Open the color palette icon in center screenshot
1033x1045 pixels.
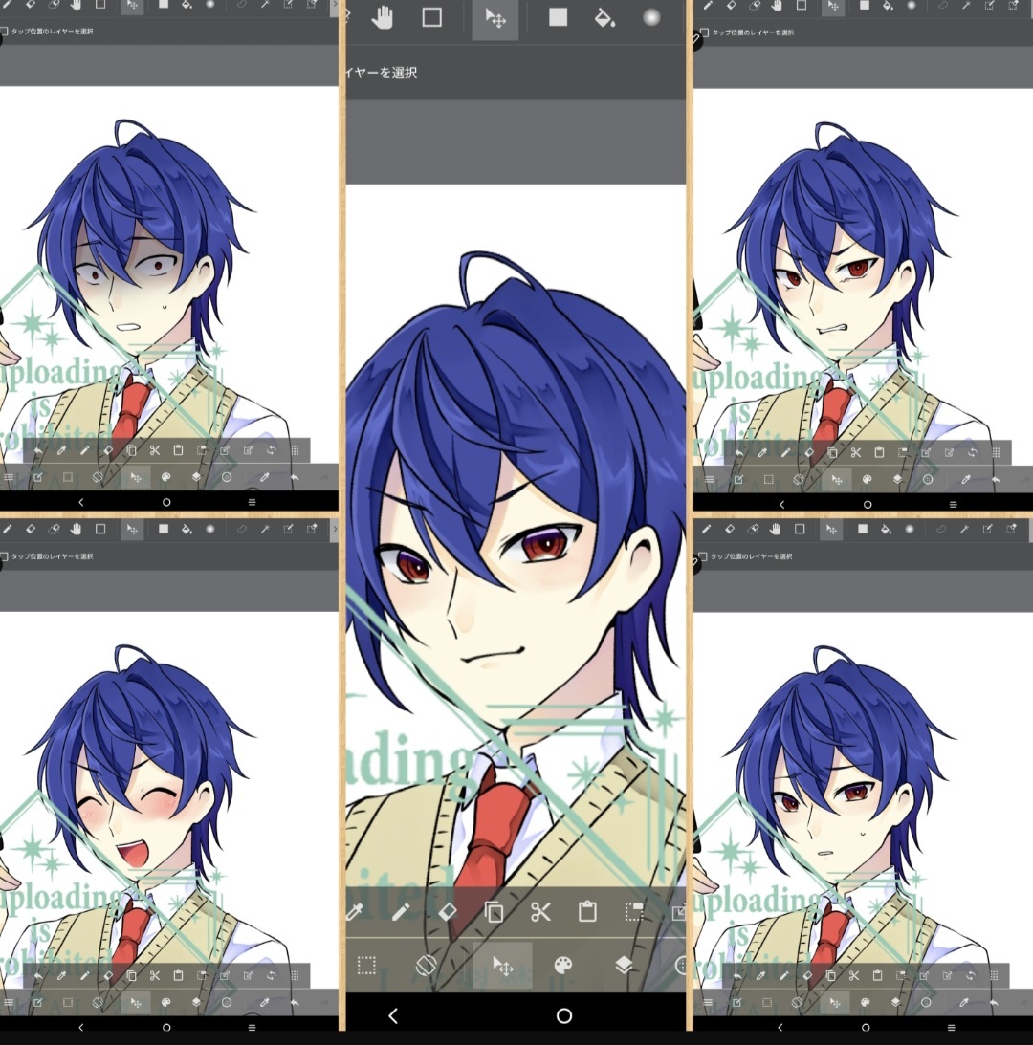563,966
